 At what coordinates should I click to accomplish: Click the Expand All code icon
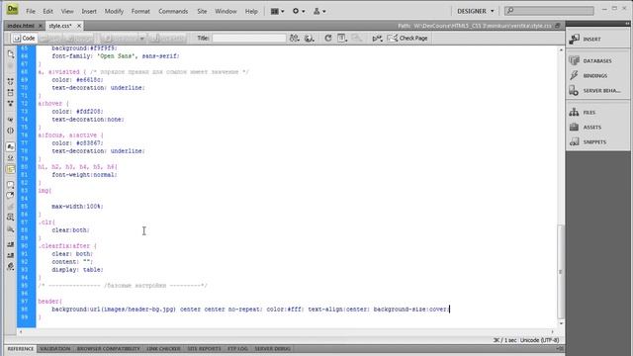point(11,103)
